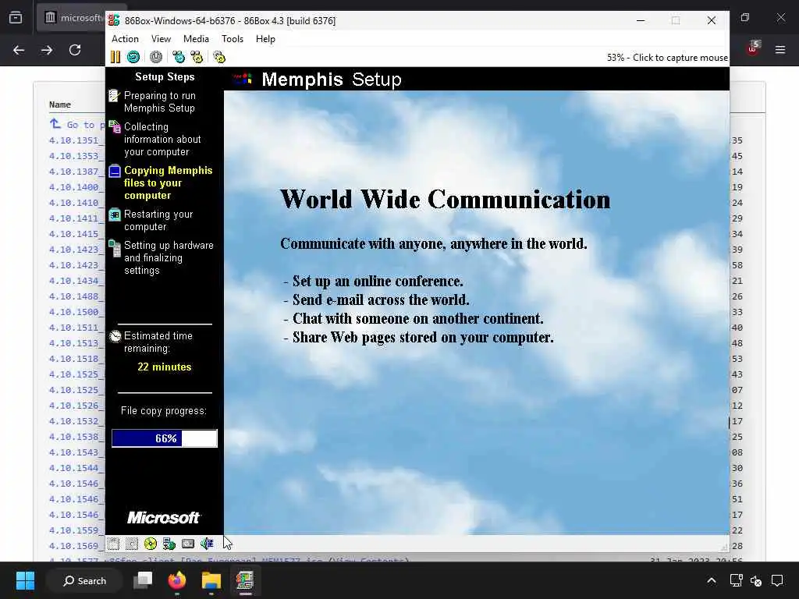Click '53% - Click to capture mouse' status text
Image resolution: width=799 pixels, height=599 pixels.
coord(667,58)
